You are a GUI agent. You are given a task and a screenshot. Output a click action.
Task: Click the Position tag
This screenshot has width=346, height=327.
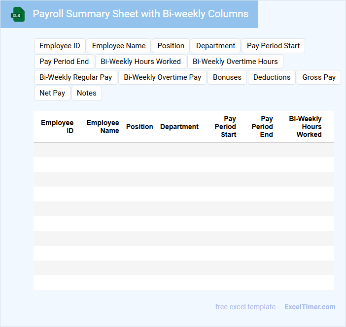coord(171,46)
